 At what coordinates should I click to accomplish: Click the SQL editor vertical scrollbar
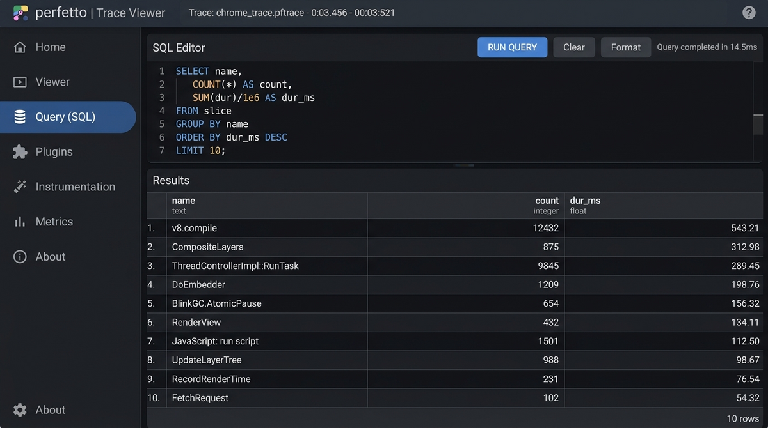[758, 123]
